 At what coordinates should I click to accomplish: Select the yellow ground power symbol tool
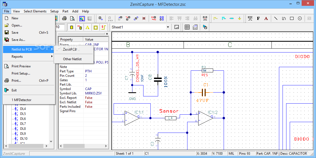pyautogui.click(x=239, y=19)
